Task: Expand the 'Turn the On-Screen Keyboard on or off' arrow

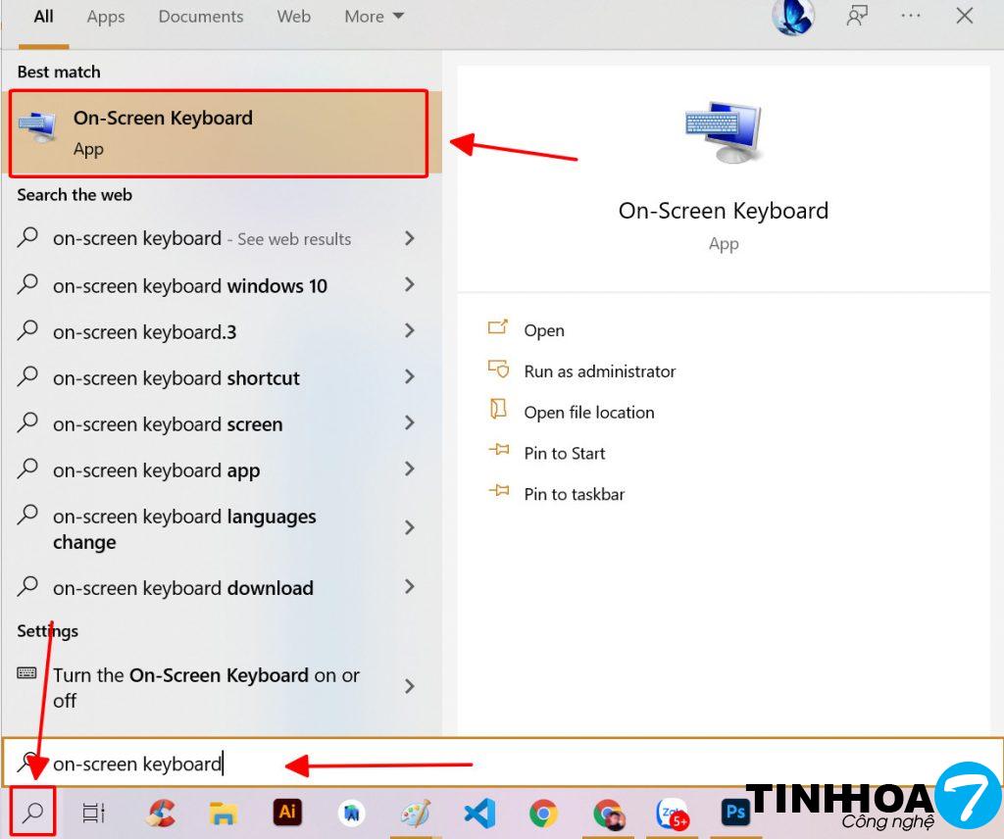Action: tap(410, 687)
